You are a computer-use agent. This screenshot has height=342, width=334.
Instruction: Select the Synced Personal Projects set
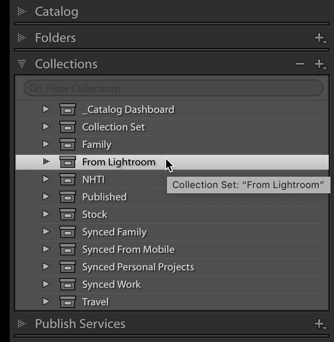[172, 267]
